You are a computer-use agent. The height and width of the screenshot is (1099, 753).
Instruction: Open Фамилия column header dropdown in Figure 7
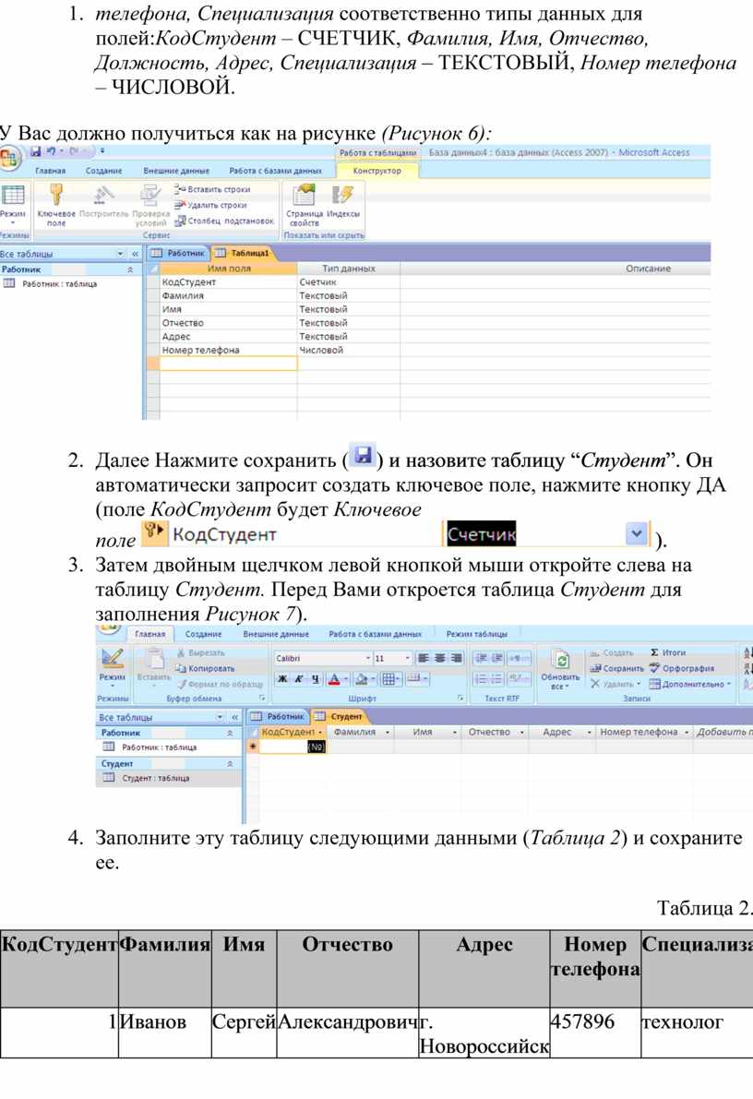(x=388, y=732)
